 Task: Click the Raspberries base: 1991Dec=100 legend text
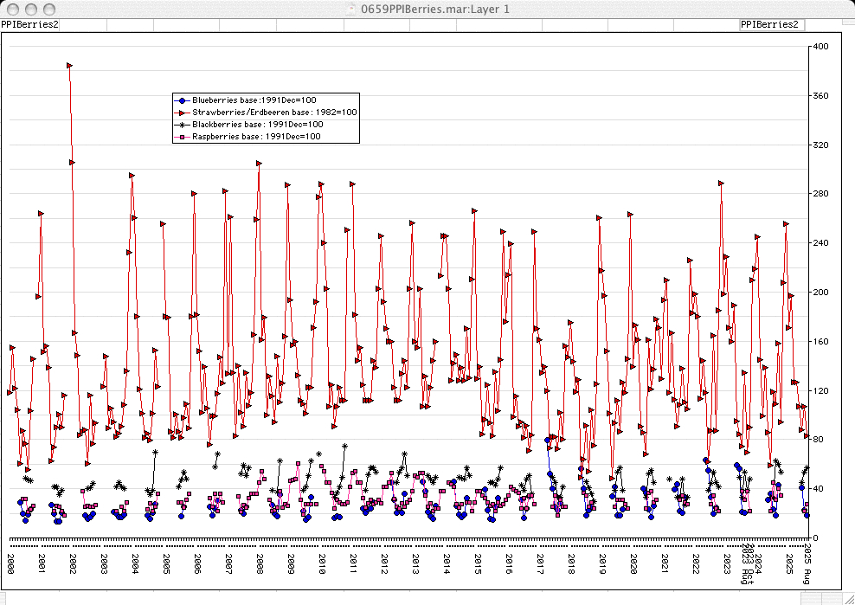(x=256, y=137)
